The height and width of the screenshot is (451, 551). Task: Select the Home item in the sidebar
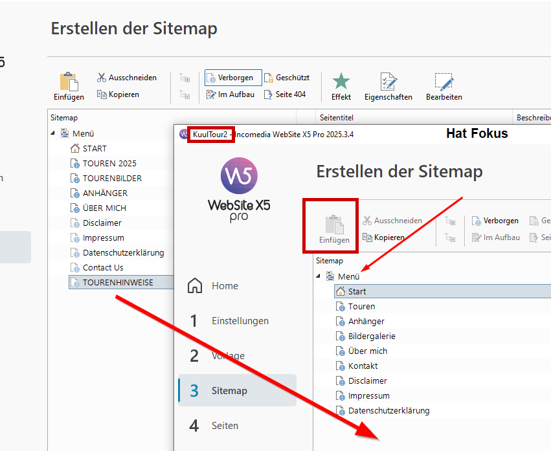click(x=225, y=286)
